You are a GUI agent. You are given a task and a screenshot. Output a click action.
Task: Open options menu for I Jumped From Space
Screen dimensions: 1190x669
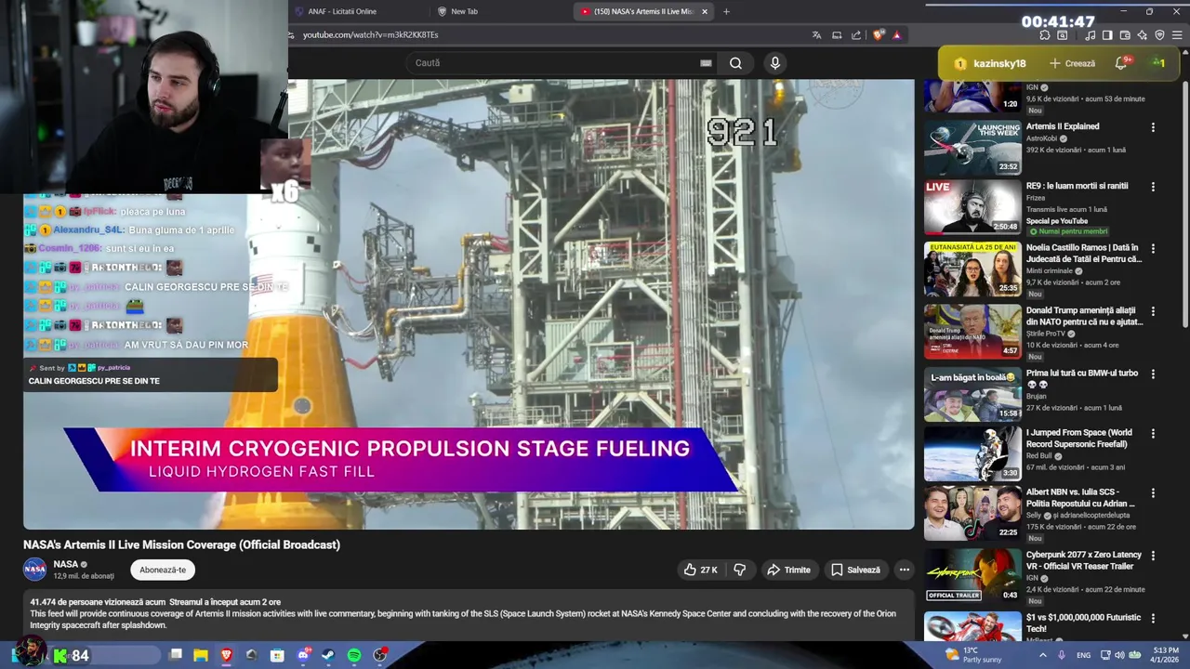(1153, 434)
